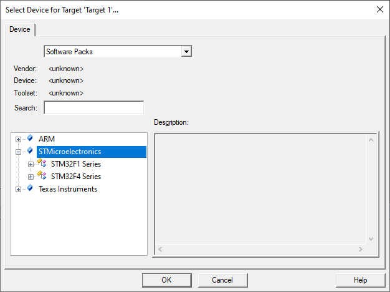Click the STM32F4 Series family icon
Screen dimensions: 390x292
click(42, 175)
